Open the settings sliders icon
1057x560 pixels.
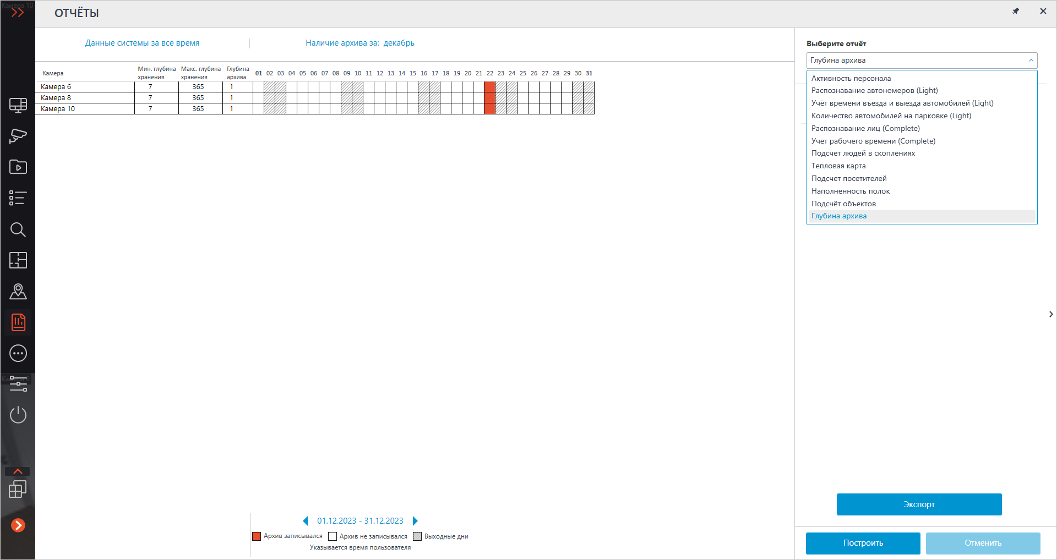[x=18, y=384]
